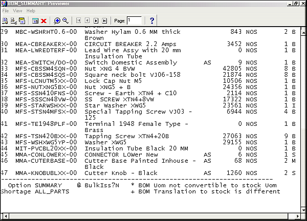The height and width of the screenshot is (221, 307).
Task: Click the Print icon in the toolbar
Action: click(x=5, y=20)
